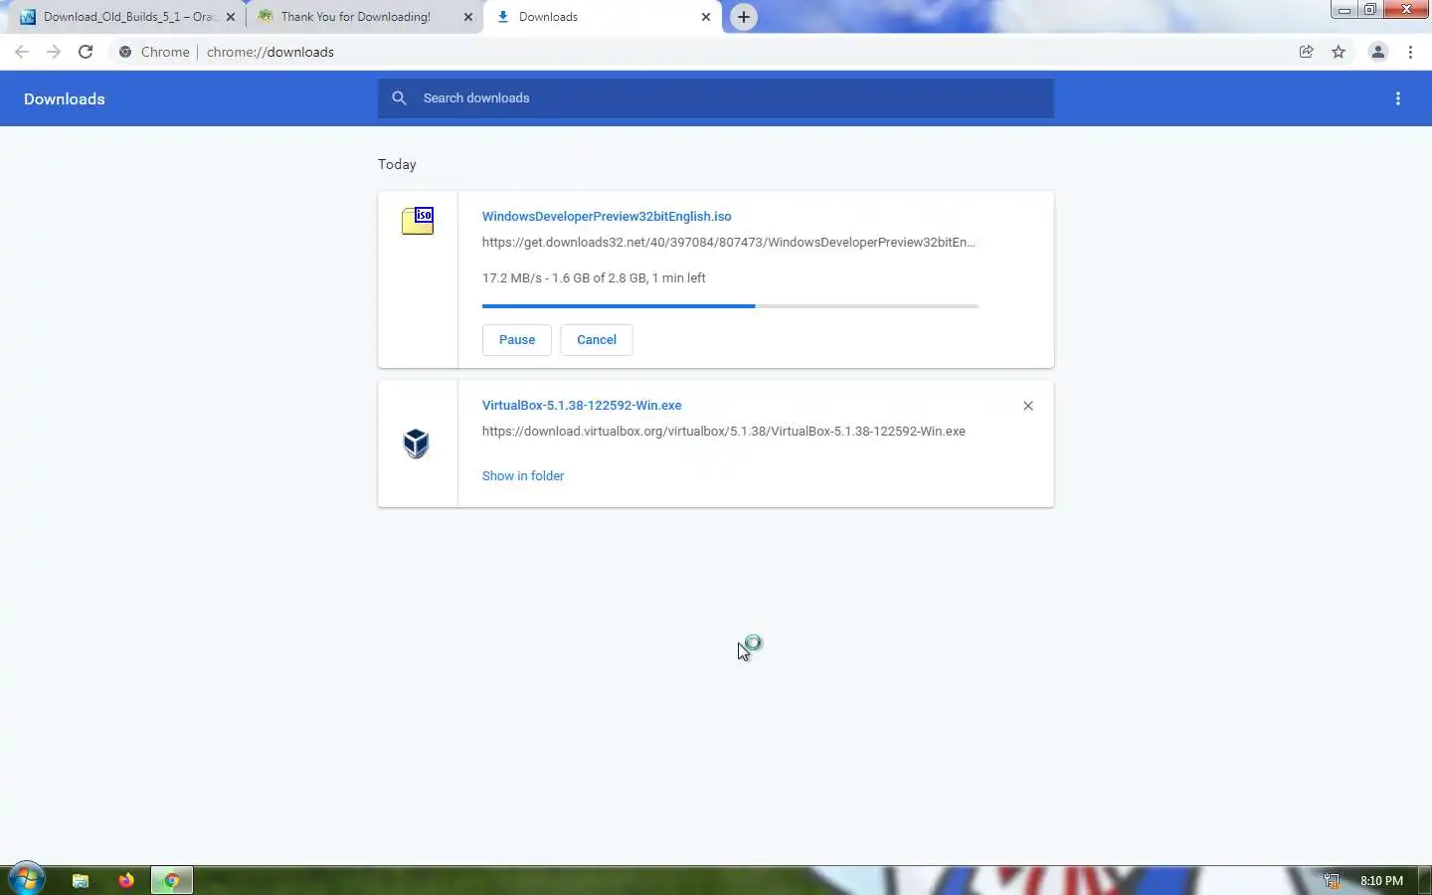Click the ISO download progress bar
Screen dimensions: 1432x895
click(731, 306)
